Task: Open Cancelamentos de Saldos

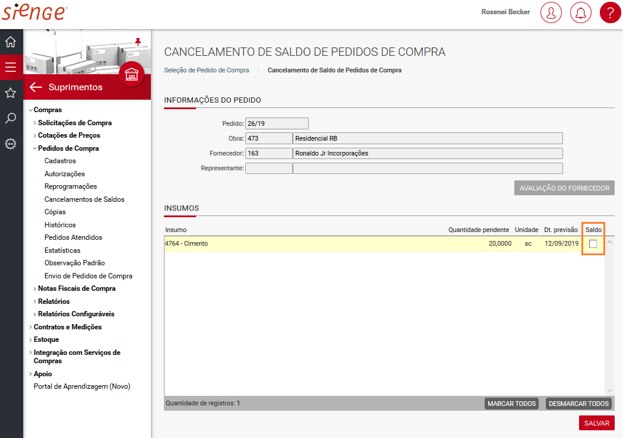Action: [x=84, y=199]
